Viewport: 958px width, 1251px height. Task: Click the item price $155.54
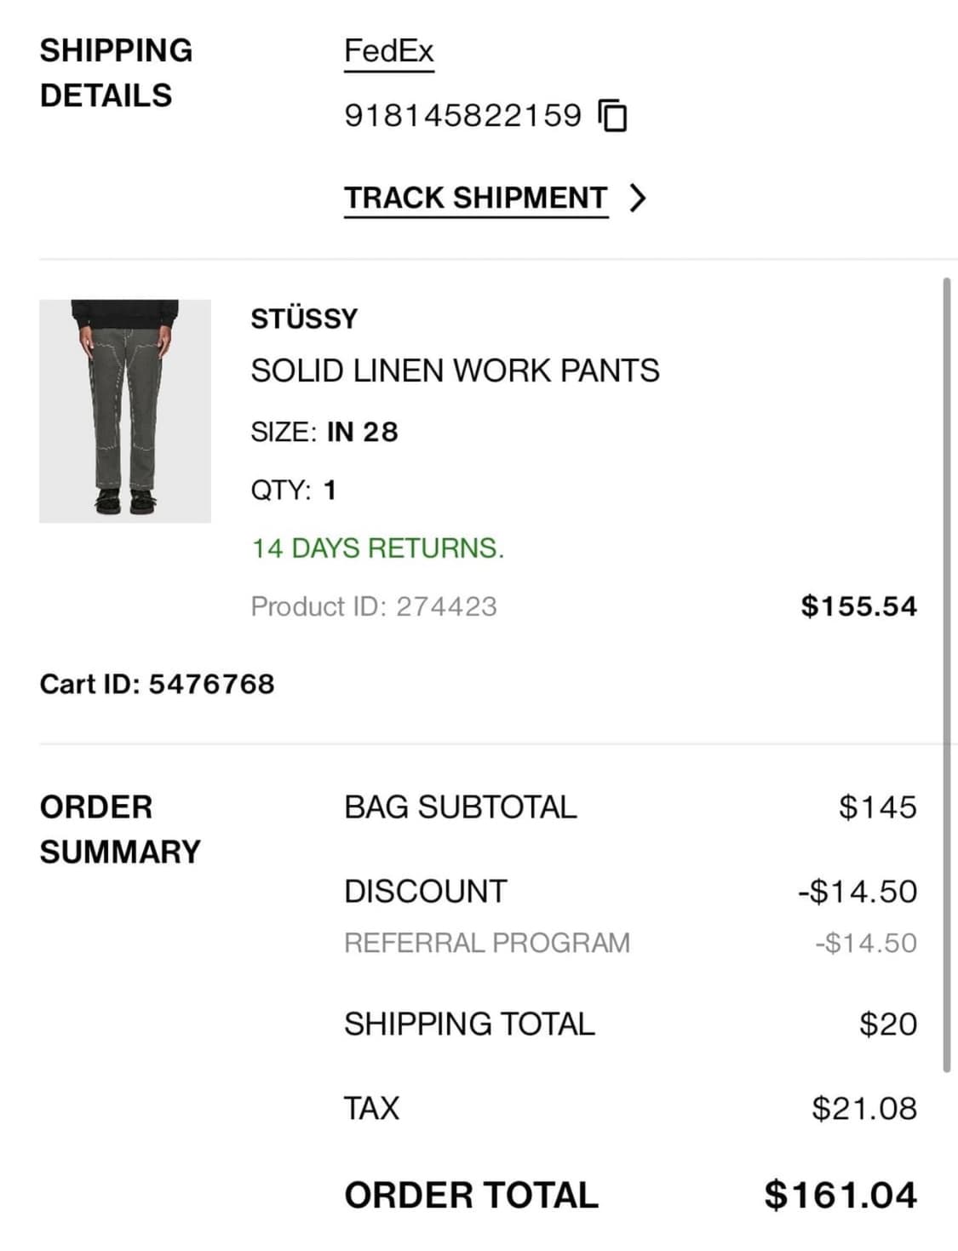[858, 606]
